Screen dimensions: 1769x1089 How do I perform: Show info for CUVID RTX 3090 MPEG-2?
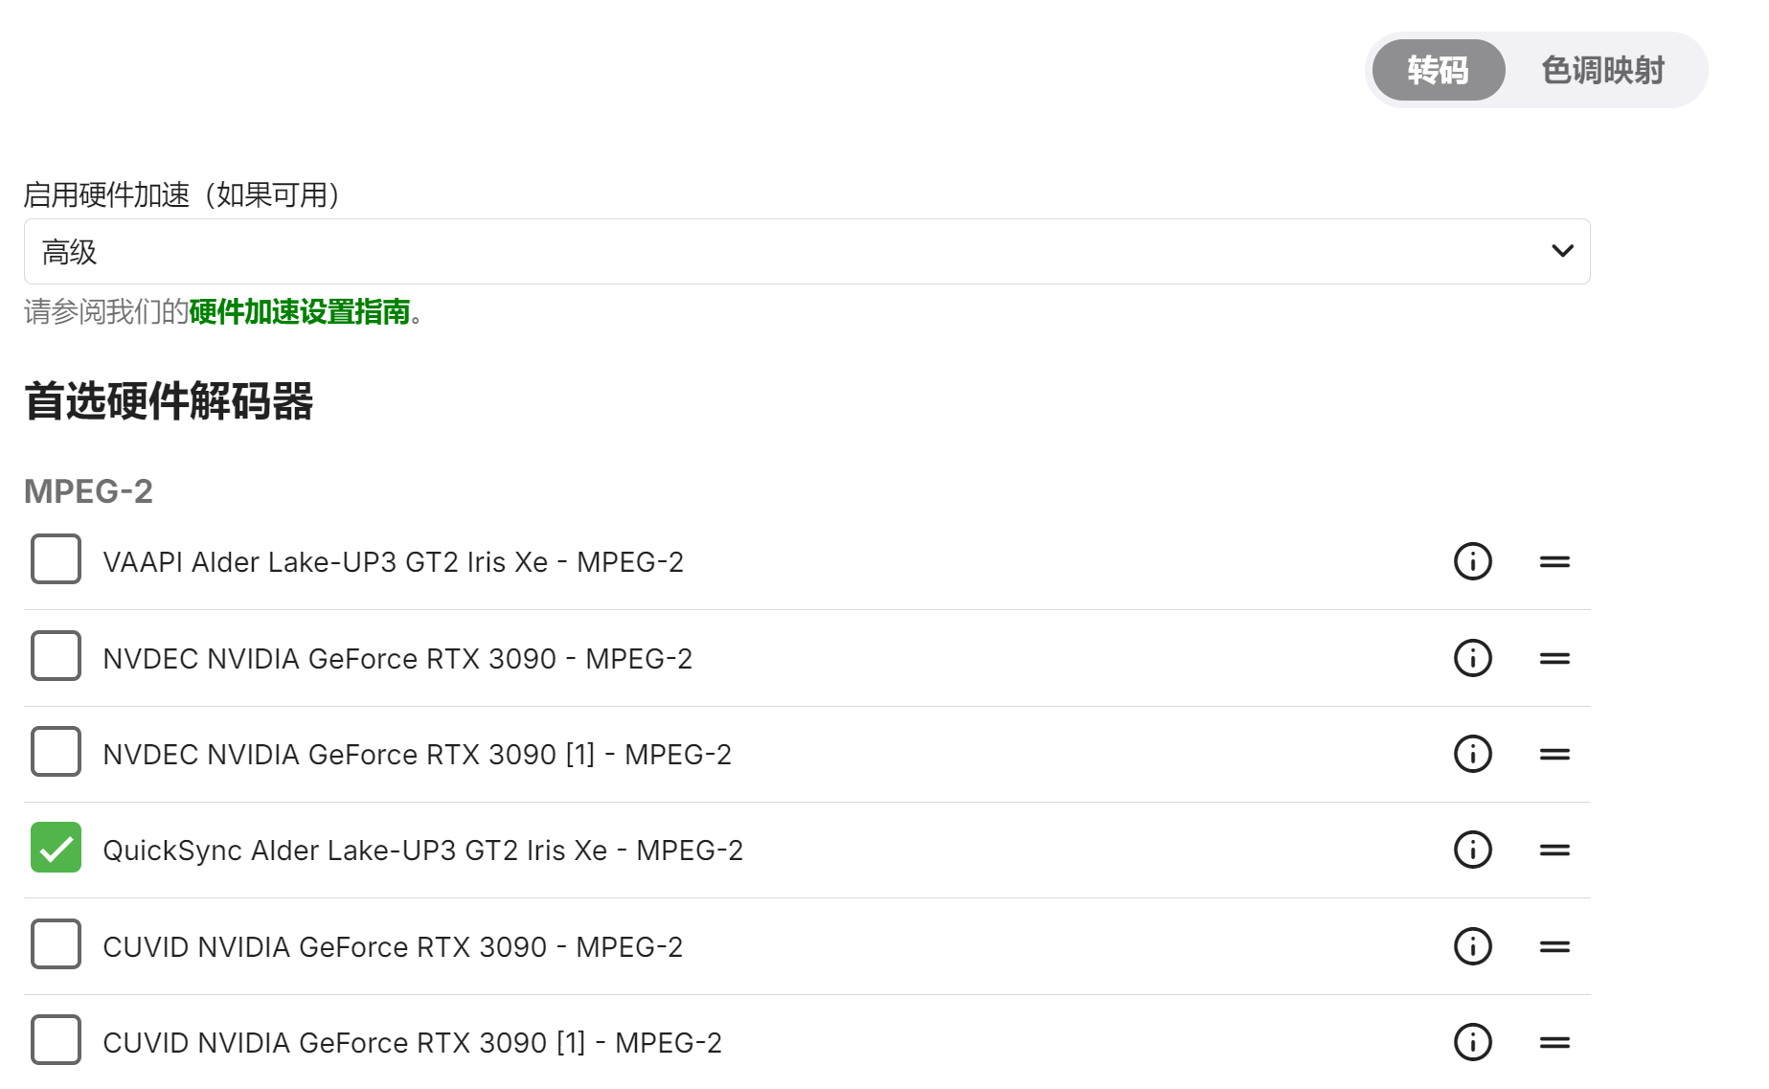point(1472,946)
